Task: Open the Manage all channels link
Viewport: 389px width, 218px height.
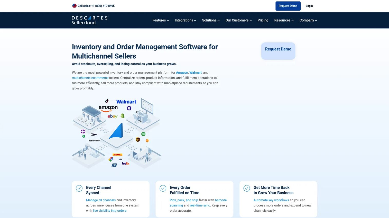Action: point(101,200)
